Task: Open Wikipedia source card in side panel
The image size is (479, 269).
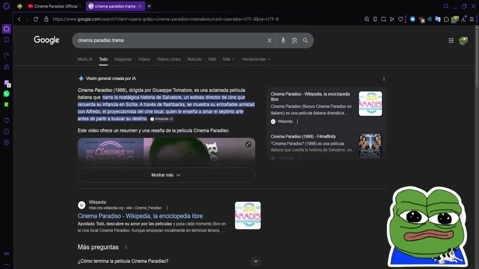Action: [x=326, y=108]
